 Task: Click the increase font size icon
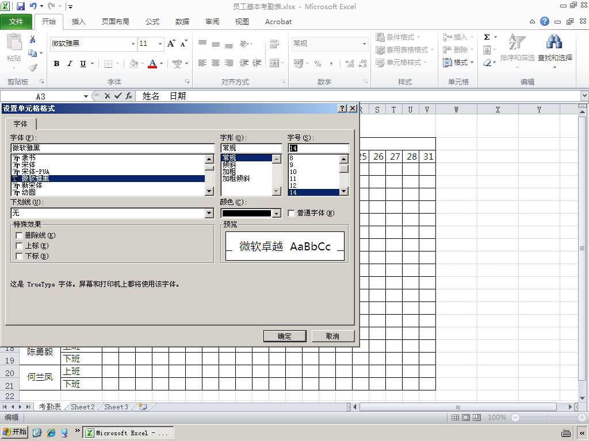click(171, 44)
